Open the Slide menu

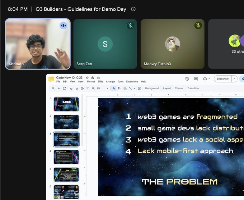(100, 82)
